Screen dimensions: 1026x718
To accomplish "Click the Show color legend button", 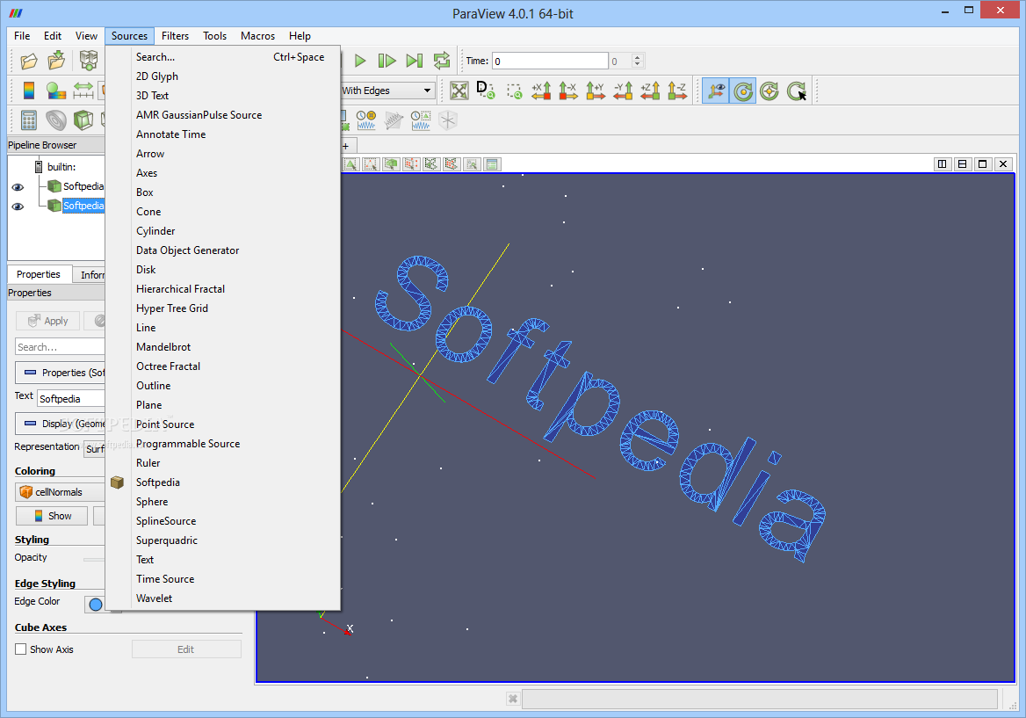I will (x=53, y=516).
